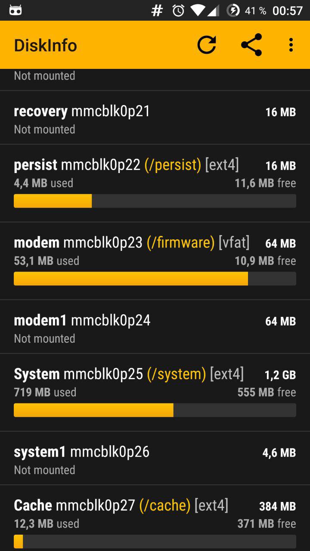Select the recovery mmcblk0p21 partition entry
The image size is (310, 551).
155,118
